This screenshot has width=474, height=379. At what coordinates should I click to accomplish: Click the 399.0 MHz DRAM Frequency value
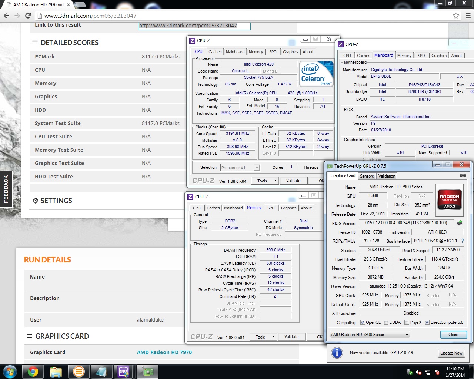276,250
